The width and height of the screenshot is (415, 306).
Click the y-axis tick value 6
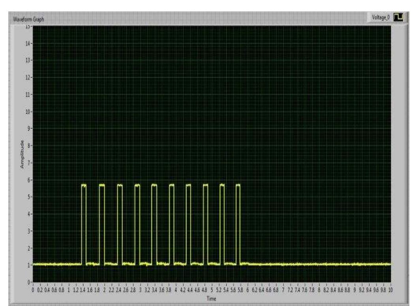(29, 180)
